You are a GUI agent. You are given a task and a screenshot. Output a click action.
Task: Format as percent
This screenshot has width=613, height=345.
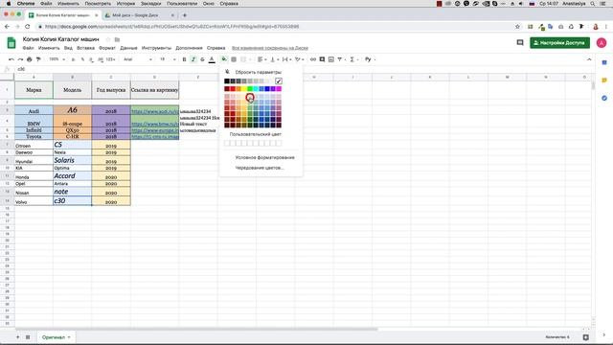[x=82, y=59]
